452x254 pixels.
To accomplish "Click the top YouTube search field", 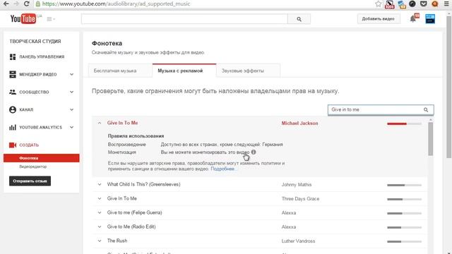I will (184, 19).
